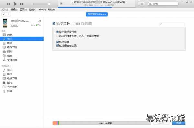Viewport: 194px width, 128px height.
Task: Select the highlighted 音乐 settings item
Action: click(22, 39)
